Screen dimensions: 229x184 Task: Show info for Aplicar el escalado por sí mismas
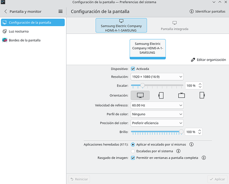click(191, 144)
